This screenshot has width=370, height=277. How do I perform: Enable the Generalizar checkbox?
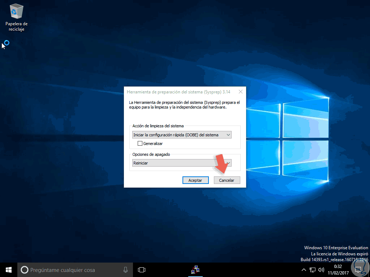(x=140, y=144)
